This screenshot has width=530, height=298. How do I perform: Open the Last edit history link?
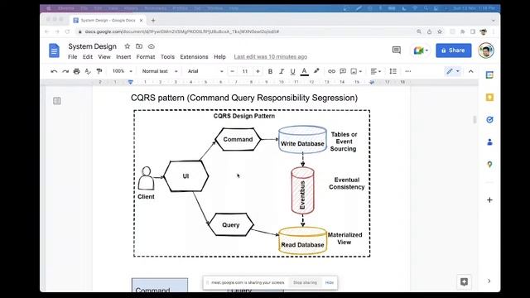pos(271,57)
